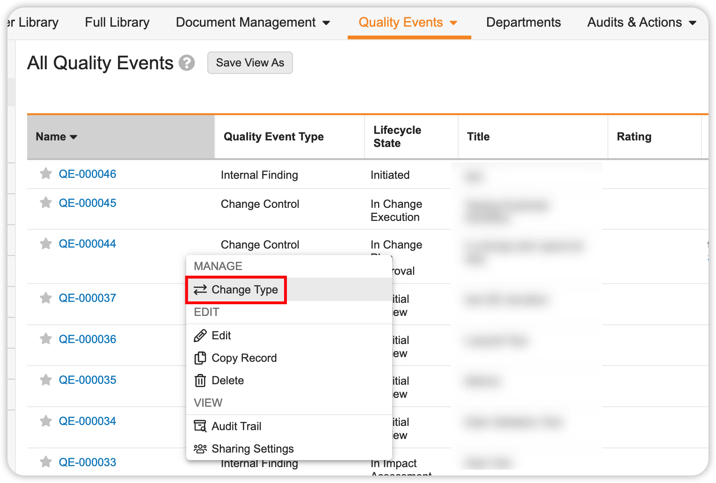Click the trash can Delete icon
This screenshot has width=716, height=483.
pyautogui.click(x=200, y=381)
